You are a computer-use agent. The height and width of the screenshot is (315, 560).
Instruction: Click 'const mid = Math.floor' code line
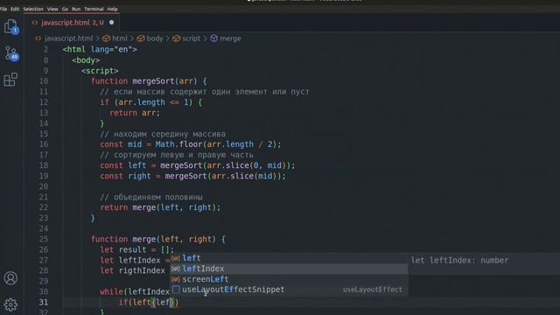click(191, 144)
